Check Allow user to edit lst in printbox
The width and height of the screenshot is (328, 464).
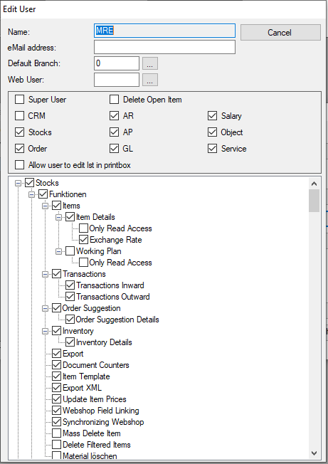[19, 165]
